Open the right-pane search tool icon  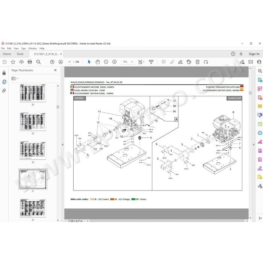tap(260, 71)
